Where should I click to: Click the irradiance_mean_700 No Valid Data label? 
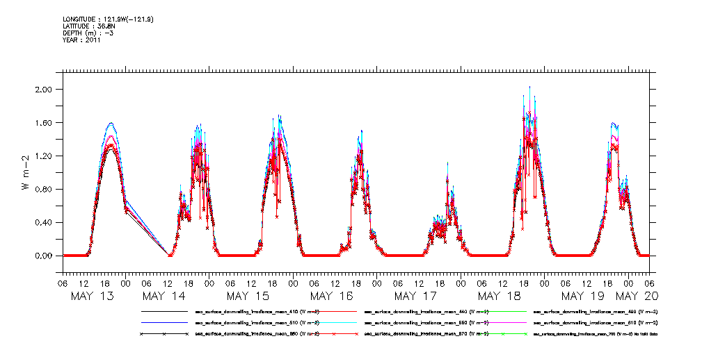(596, 334)
